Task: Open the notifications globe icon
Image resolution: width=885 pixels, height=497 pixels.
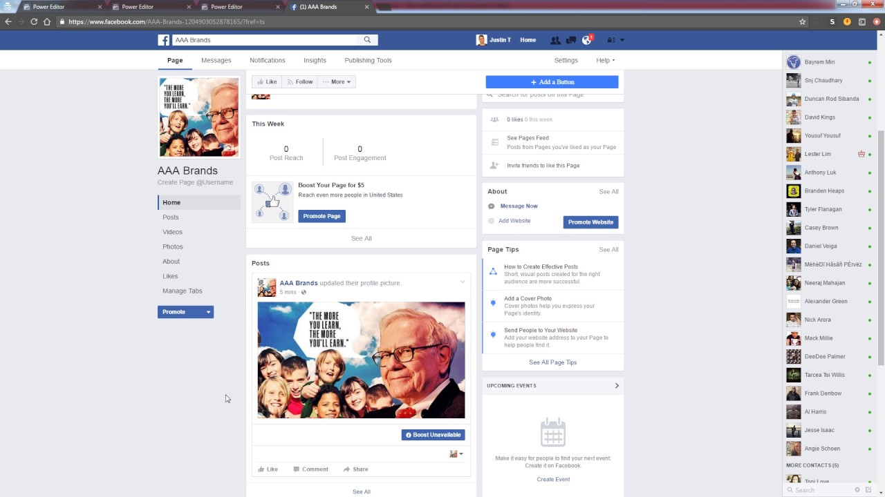Action: coord(587,40)
